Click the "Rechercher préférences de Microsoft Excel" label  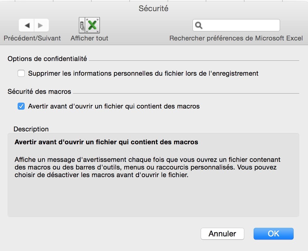236,38
